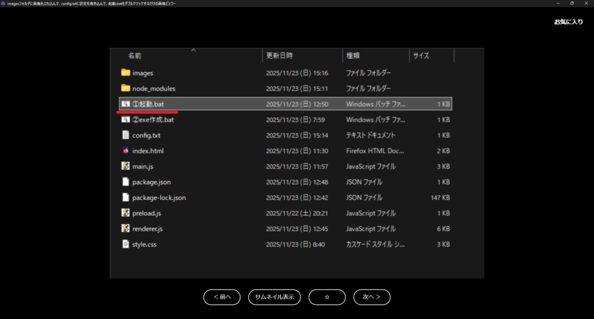Select the file name renderer.js
Viewport: 594px width, 319px height.
click(x=147, y=229)
